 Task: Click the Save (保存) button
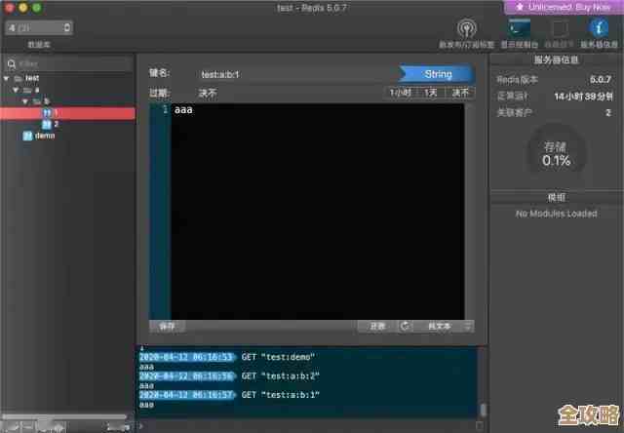[x=167, y=326]
